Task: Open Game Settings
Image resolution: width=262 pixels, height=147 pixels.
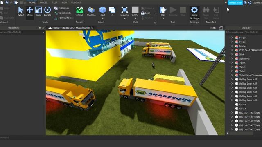Action: tap(194, 13)
